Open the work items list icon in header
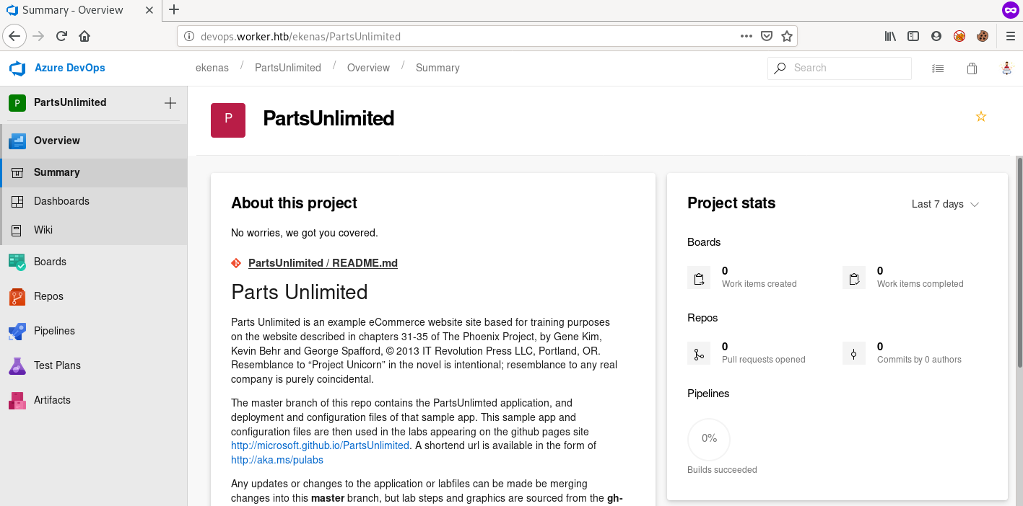 point(937,68)
